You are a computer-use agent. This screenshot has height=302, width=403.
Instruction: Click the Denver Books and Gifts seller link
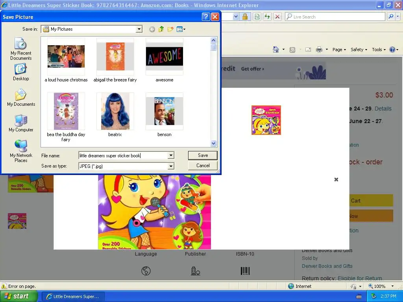(x=327, y=266)
